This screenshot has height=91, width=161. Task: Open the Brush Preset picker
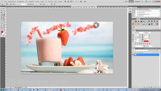click(8, 4)
